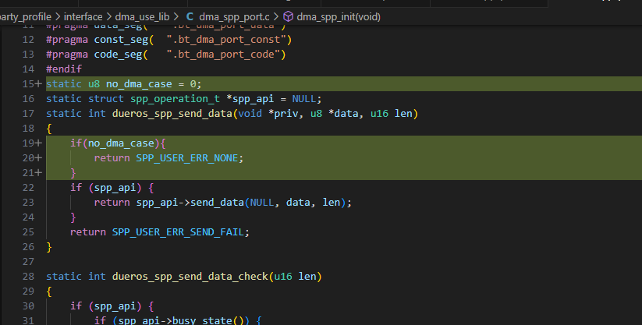
Task: Click line number 19 in the gutter
Action: coord(28,143)
